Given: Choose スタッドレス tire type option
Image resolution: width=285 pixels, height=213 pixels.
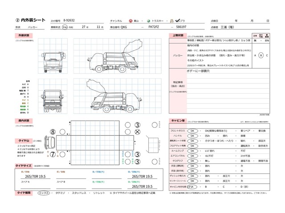Looking at the screenshot, I should (x=79, y=193).
